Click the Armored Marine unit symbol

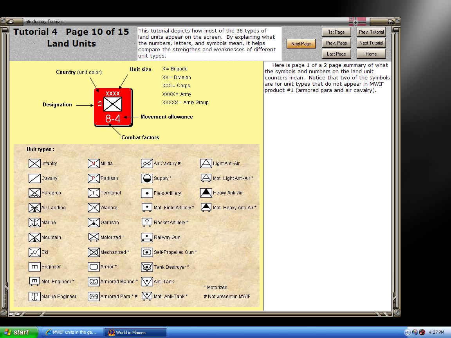tap(94, 282)
